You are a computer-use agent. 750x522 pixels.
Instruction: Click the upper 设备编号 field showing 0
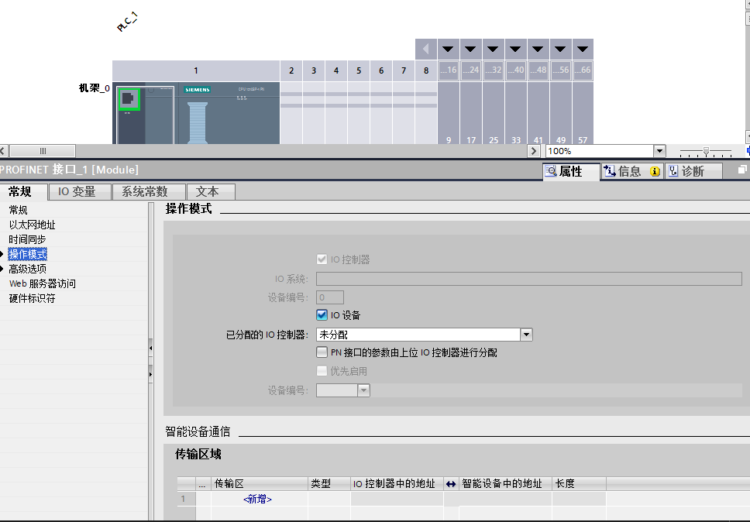tap(330, 297)
